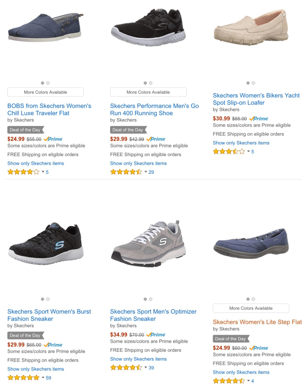Click the black Go Run 400 shoe image
Image resolution: width=302 pixels, height=384 pixels.
[148, 30]
